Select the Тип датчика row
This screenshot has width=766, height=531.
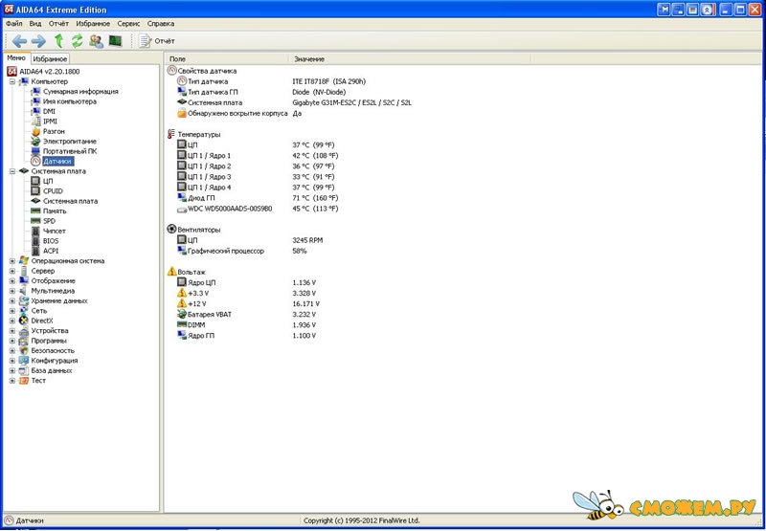271,81
